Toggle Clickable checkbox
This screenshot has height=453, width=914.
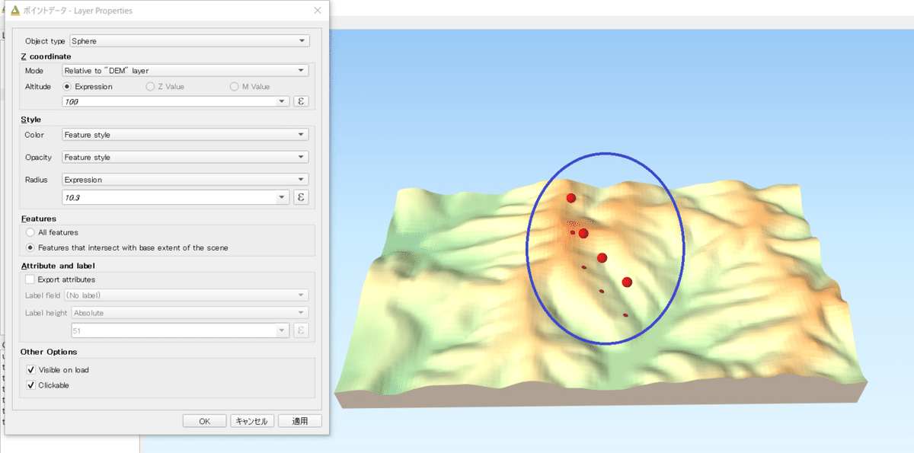(x=30, y=385)
